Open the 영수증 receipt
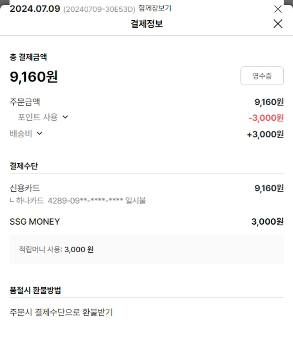This screenshot has height=341, width=293. (x=262, y=76)
